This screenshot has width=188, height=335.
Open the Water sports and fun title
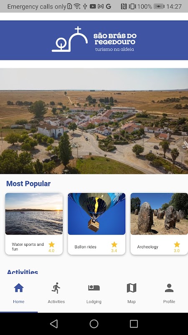28,247
